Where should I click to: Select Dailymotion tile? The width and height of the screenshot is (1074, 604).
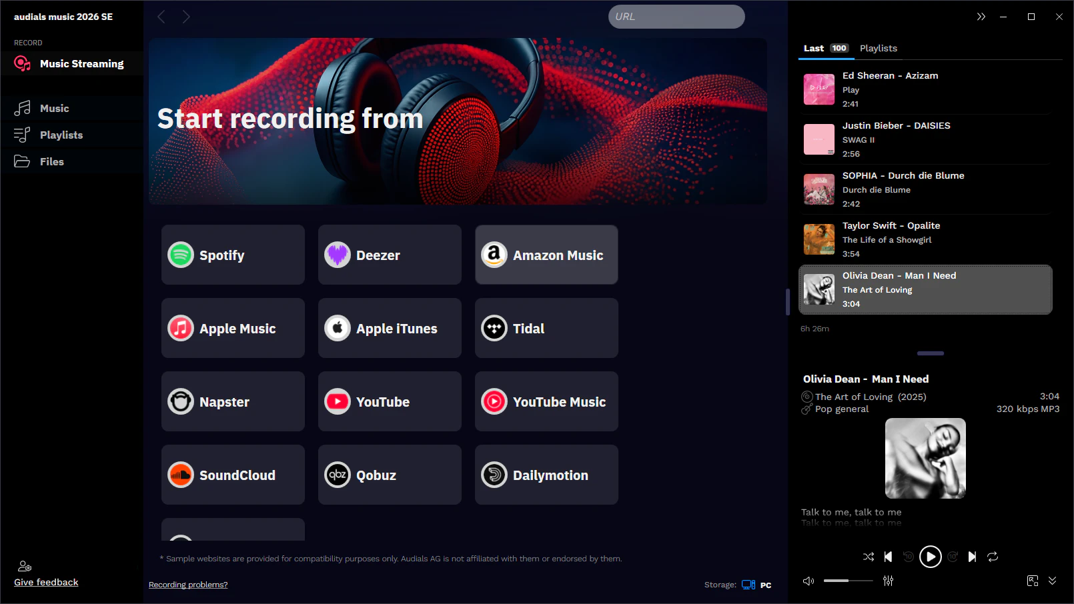546,475
